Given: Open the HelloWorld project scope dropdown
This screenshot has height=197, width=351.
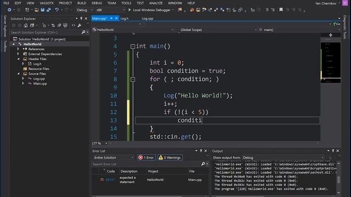Looking at the screenshot, I should [133, 30].
